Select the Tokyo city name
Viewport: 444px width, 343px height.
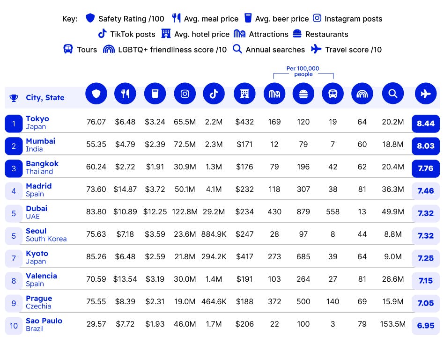[x=37, y=119]
